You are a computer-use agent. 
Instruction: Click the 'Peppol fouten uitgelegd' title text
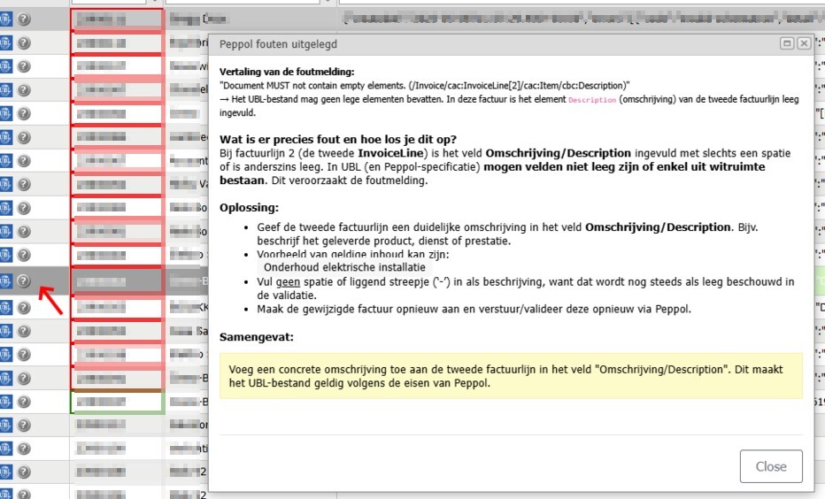click(278, 44)
